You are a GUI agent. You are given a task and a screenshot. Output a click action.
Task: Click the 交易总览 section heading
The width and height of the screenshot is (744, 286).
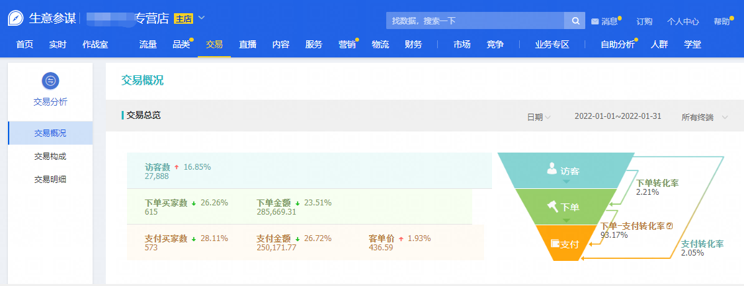[x=144, y=115]
